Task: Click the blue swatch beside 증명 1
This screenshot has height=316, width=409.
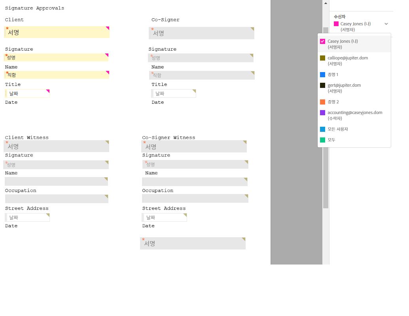Action: click(322, 75)
